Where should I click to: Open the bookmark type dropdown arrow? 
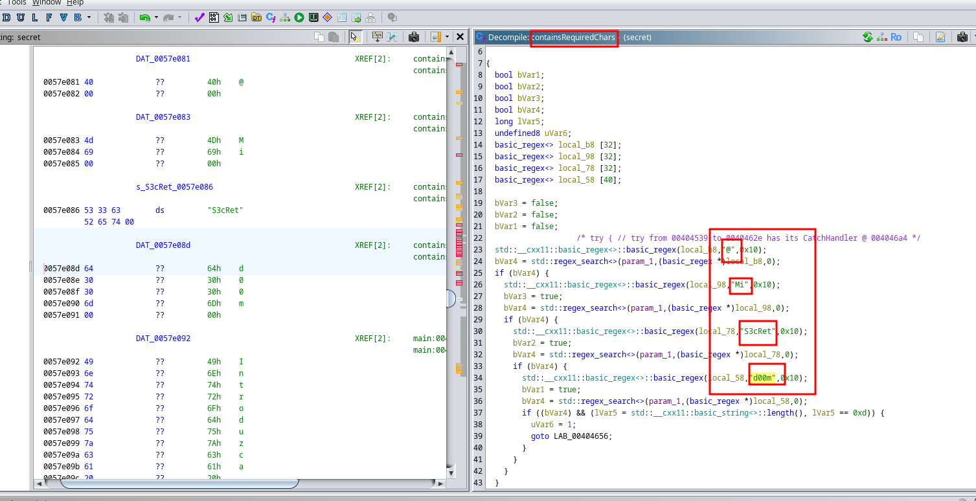coord(89,17)
